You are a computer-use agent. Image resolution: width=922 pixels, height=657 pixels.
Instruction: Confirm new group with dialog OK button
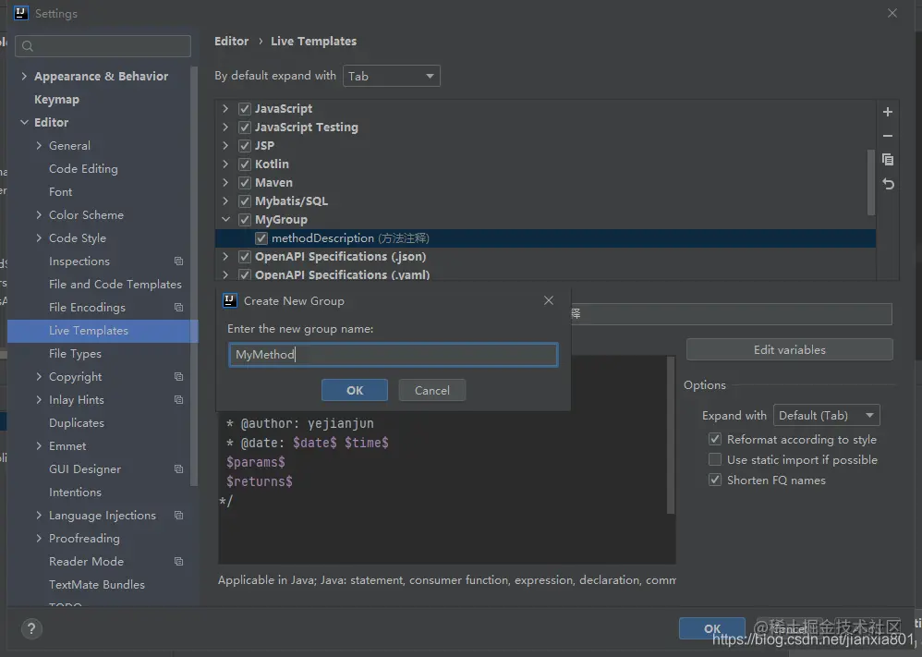coord(355,391)
